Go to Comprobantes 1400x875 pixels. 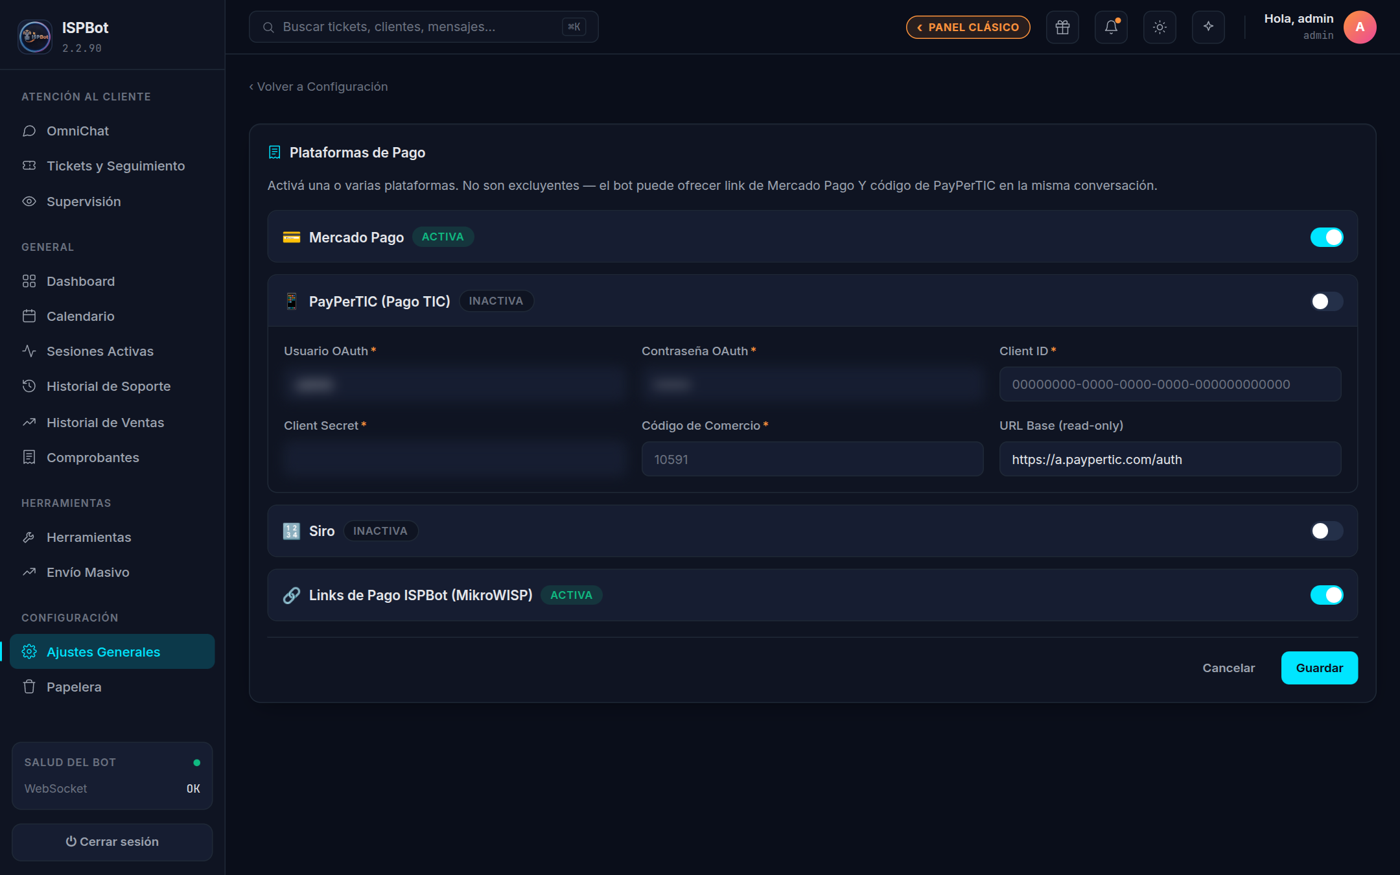pyautogui.click(x=112, y=458)
